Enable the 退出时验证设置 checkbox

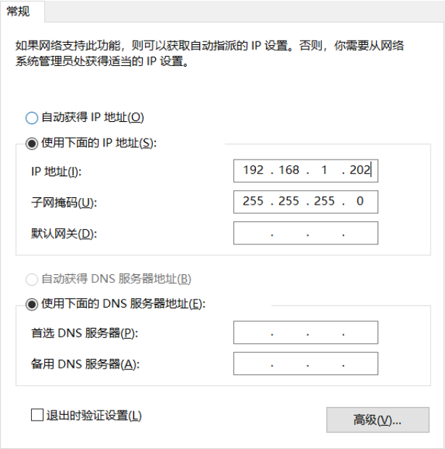[38, 416]
